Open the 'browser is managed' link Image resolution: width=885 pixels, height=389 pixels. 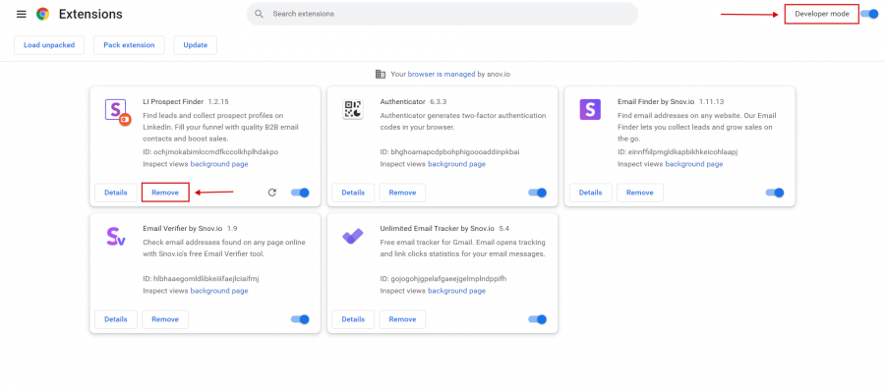tap(442, 74)
